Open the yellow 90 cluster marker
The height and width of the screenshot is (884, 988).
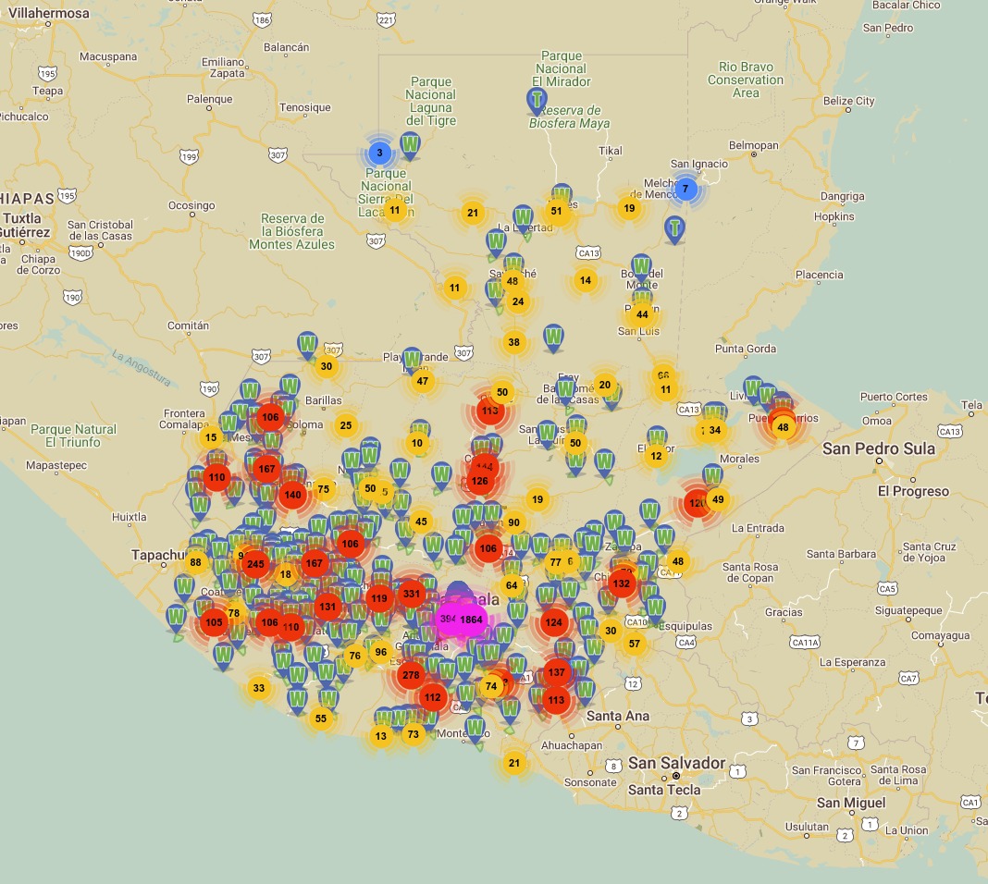tap(514, 522)
